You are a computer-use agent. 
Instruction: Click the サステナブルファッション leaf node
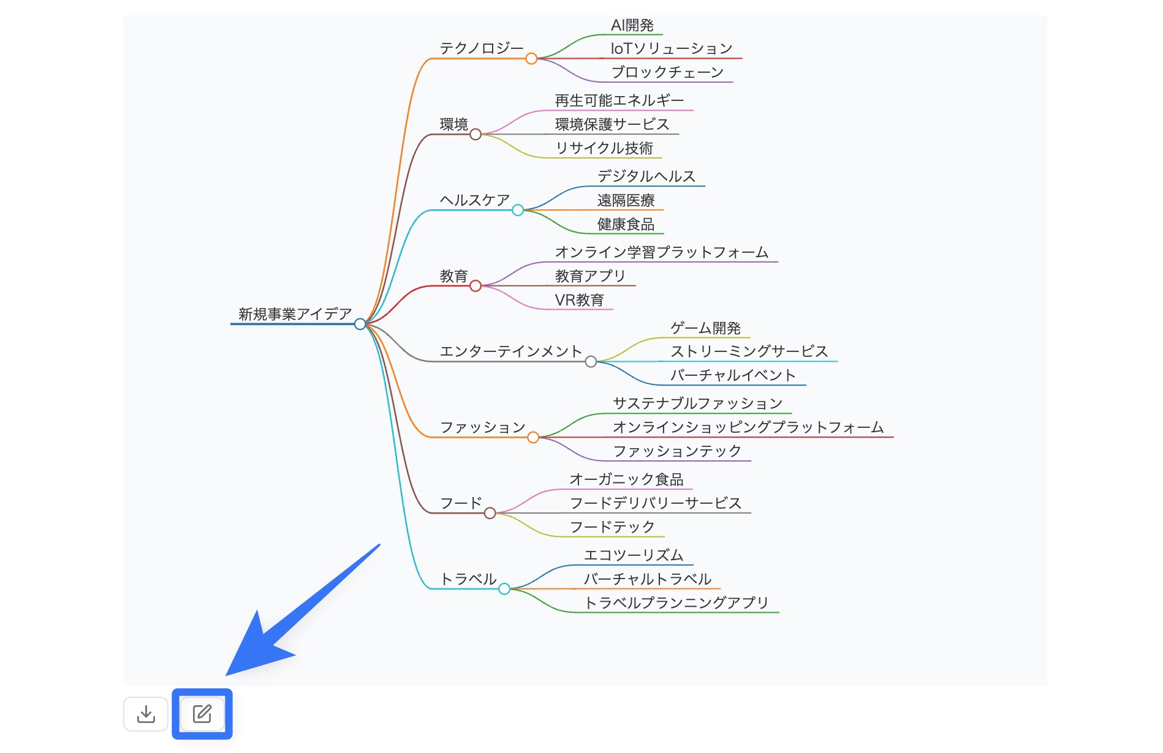click(698, 403)
